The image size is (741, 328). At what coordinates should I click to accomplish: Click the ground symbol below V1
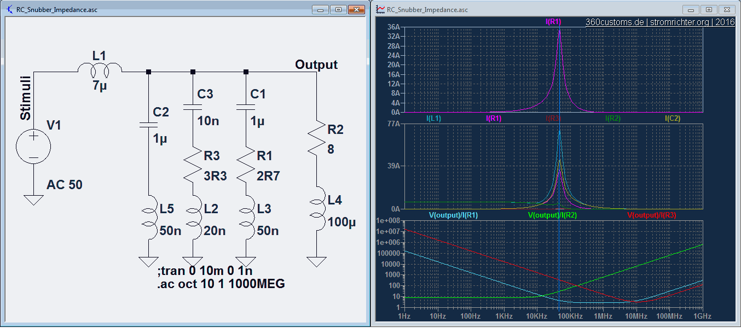coord(33,199)
